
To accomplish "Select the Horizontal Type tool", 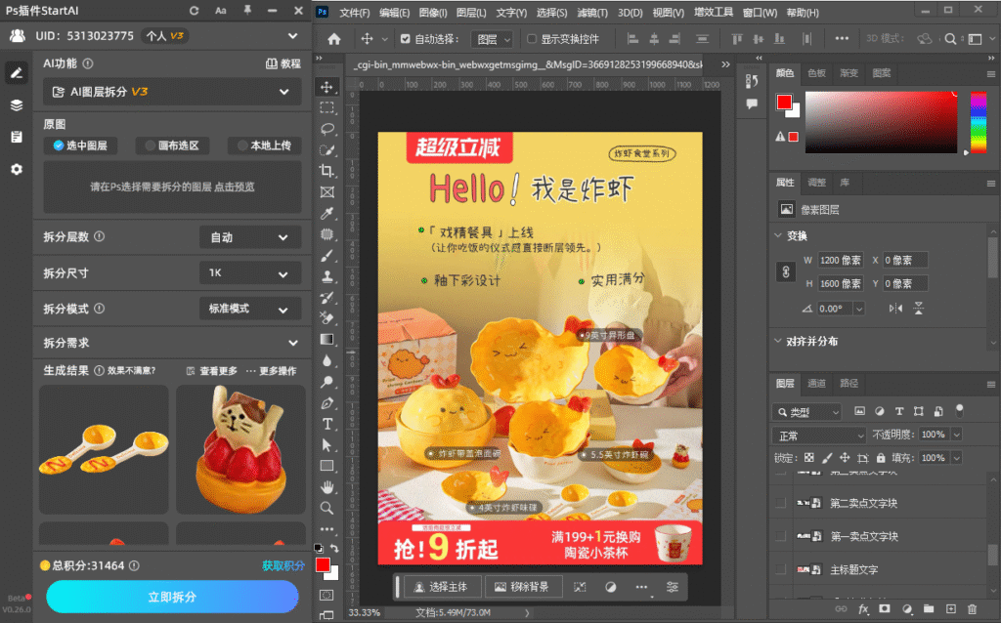I will tap(326, 424).
